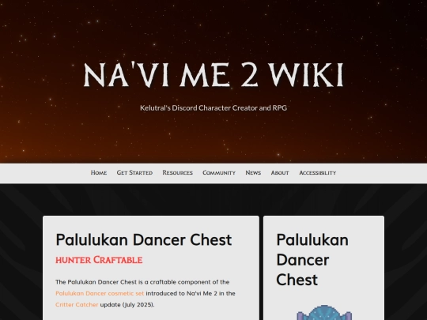Expand the Resources navigation menu
The image size is (427, 320).
click(x=178, y=172)
